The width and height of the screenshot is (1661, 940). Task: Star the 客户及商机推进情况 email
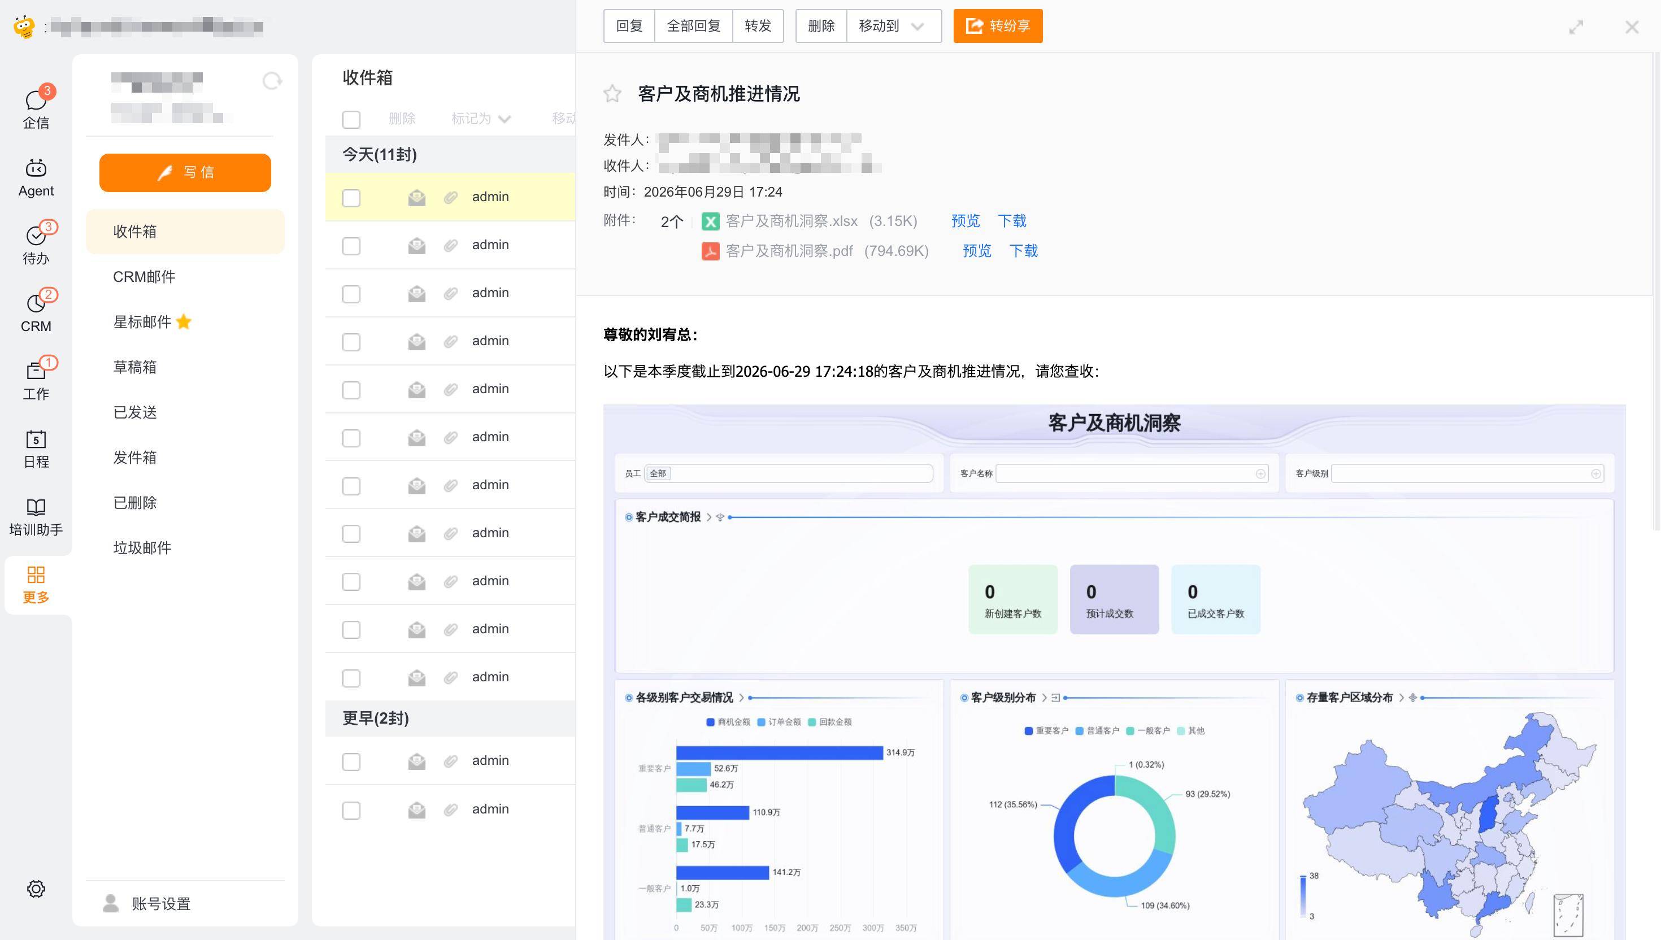pyautogui.click(x=612, y=94)
